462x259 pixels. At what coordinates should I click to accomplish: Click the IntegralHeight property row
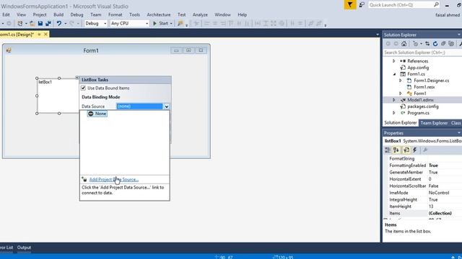(423, 200)
